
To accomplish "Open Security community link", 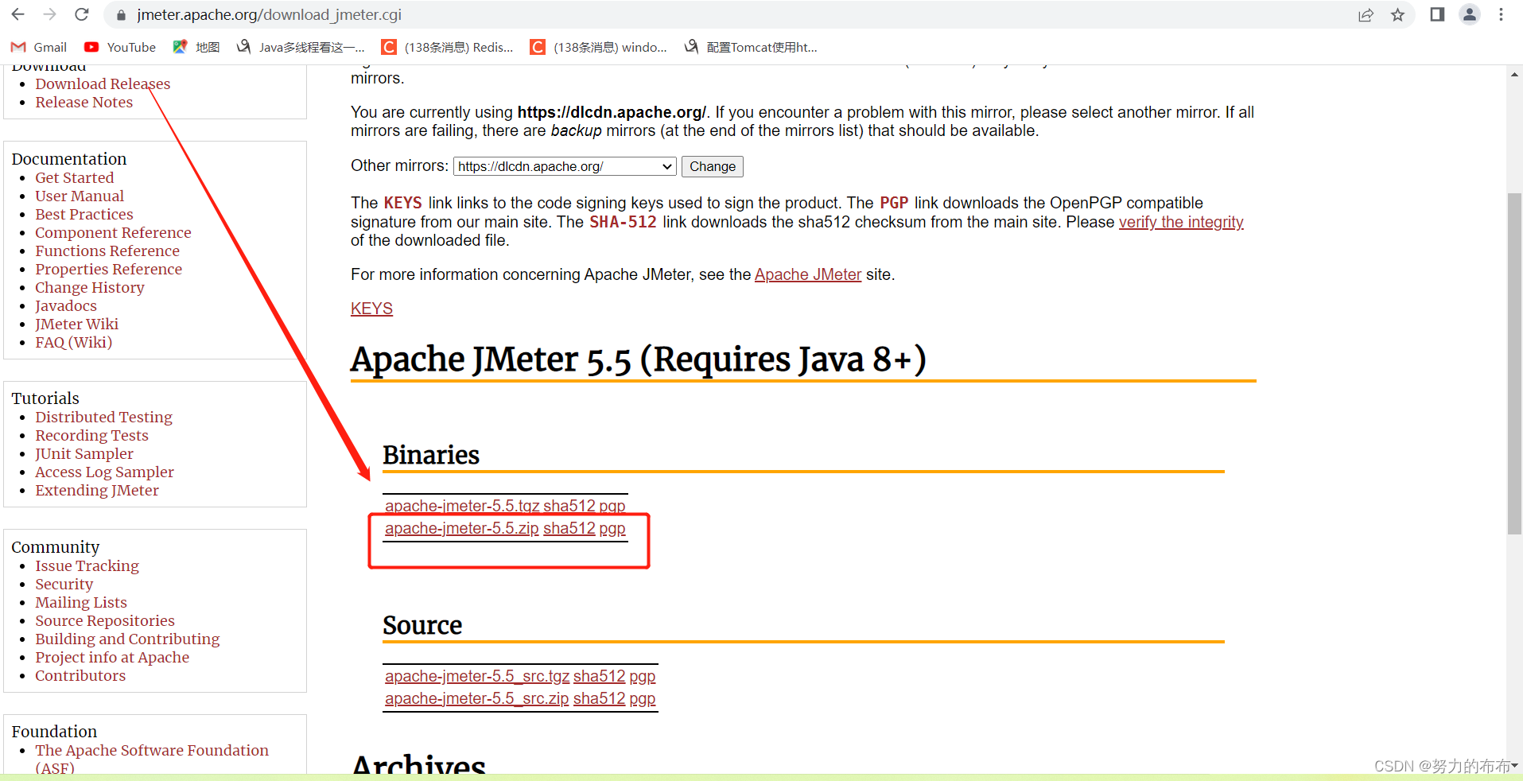I will point(64,584).
